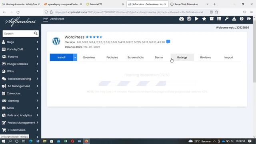Open Windows Start menu
The image size is (256, 144).
pos(3,141)
